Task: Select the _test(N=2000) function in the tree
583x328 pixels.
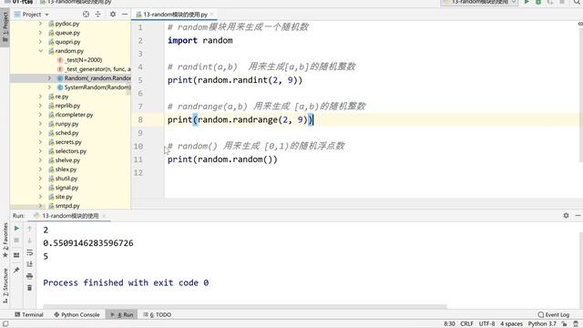Action: pyautogui.click(x=83, y=60)
